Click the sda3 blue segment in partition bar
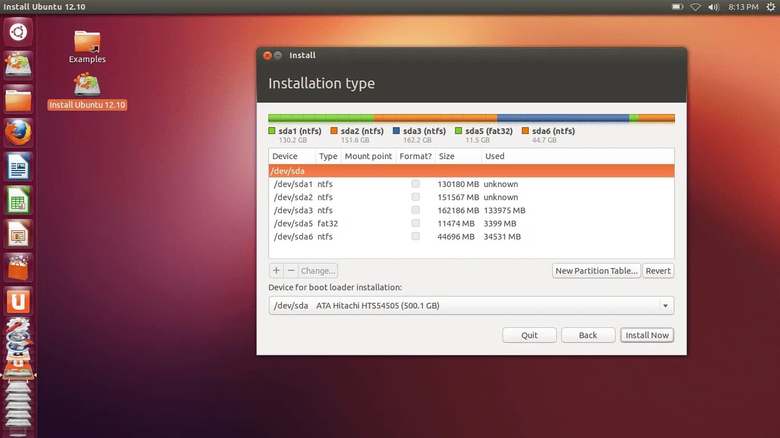 (x=563, y=118)
